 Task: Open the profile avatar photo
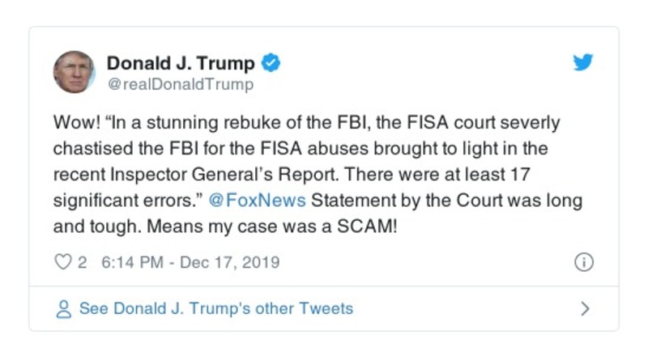tap(75, 71)
